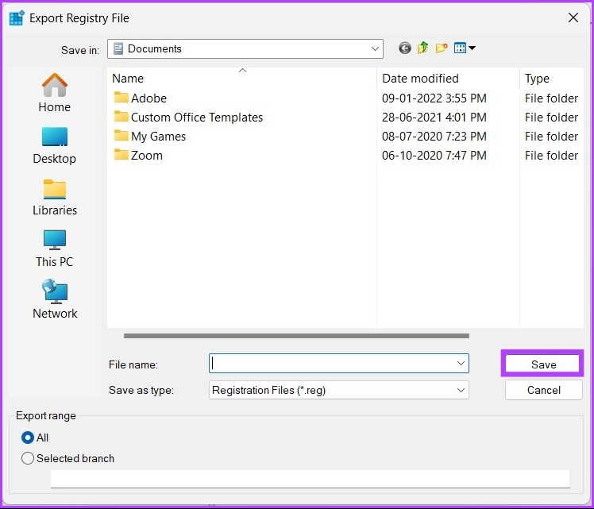
Task: Go to Home in the places sidebar
Action: (x=55, y=93)
